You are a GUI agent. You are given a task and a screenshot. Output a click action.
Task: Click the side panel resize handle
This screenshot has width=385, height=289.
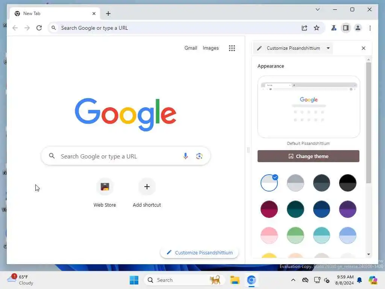click(x=248, y=150)
